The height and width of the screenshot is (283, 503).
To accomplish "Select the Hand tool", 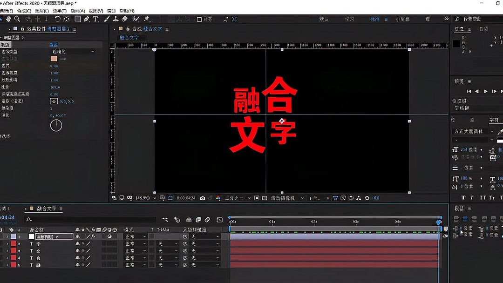I will point(8,19).
